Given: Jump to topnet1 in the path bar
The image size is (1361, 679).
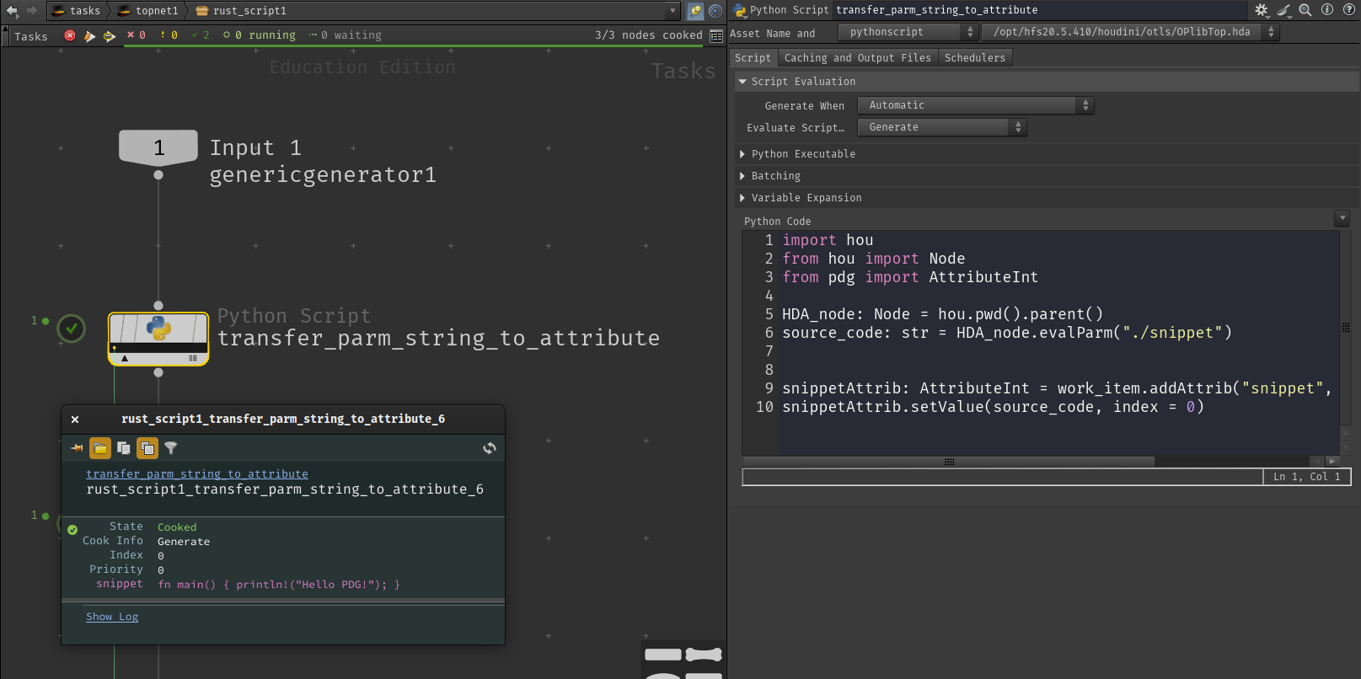Looking at the screenshot, I should 148,11.
